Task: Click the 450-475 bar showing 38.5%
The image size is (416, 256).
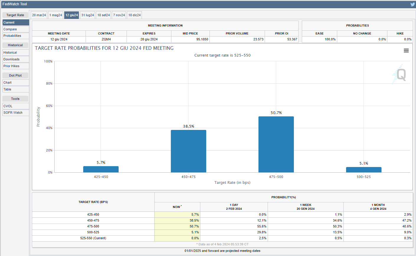Action: [188, 151]
